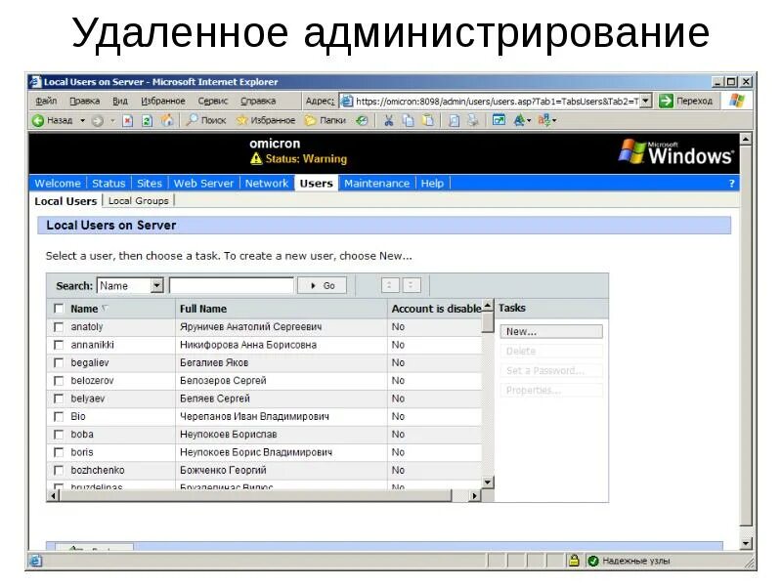The height and width of the screenshot is (586, 782).
Task: Click the Help tab
Action: click(x=432, y=184)
